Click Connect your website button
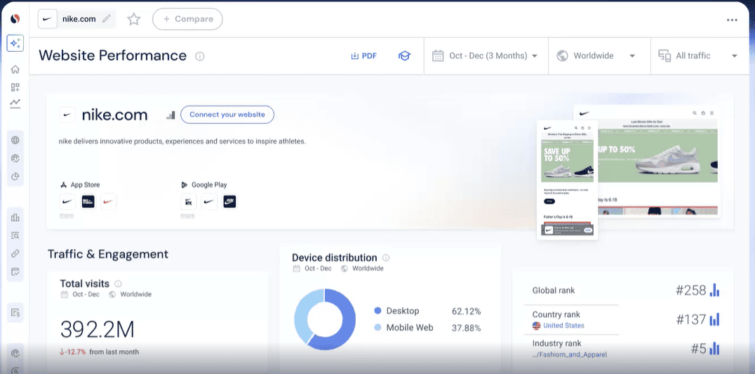 pos(227,115)
